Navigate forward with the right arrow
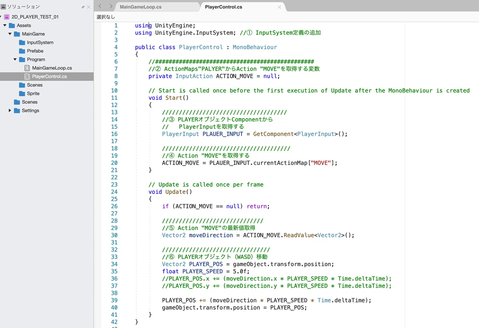Image resolution: width=479 pixels, height=328 pixels. (x=111, y=6)
